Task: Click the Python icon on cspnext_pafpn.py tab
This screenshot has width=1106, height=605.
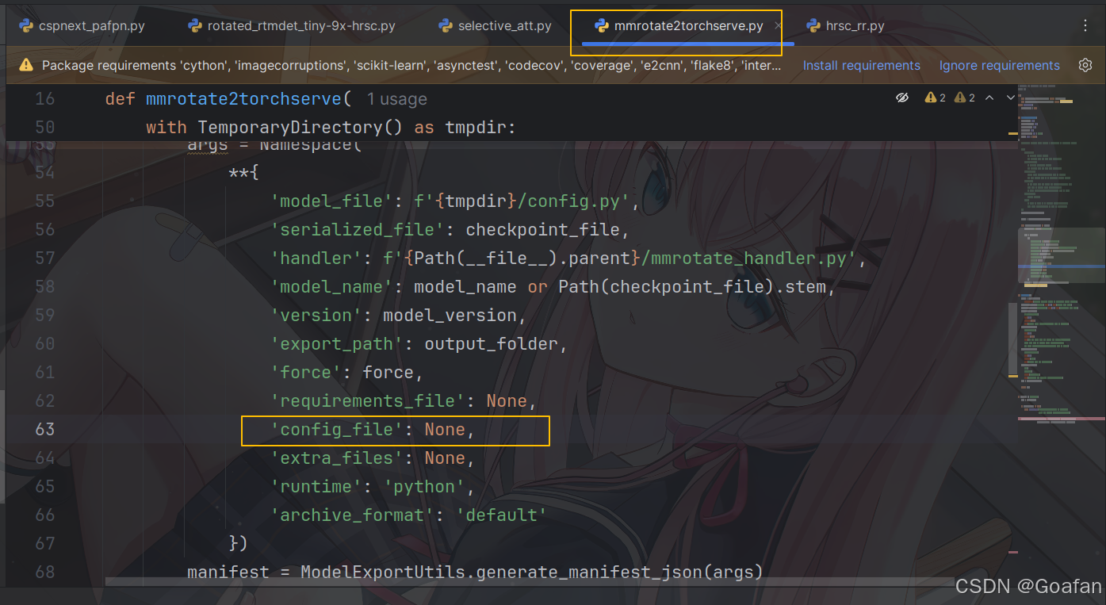Action: (28, 25)
